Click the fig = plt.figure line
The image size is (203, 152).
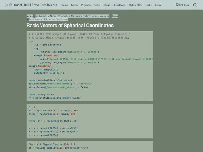click(52, 144)
